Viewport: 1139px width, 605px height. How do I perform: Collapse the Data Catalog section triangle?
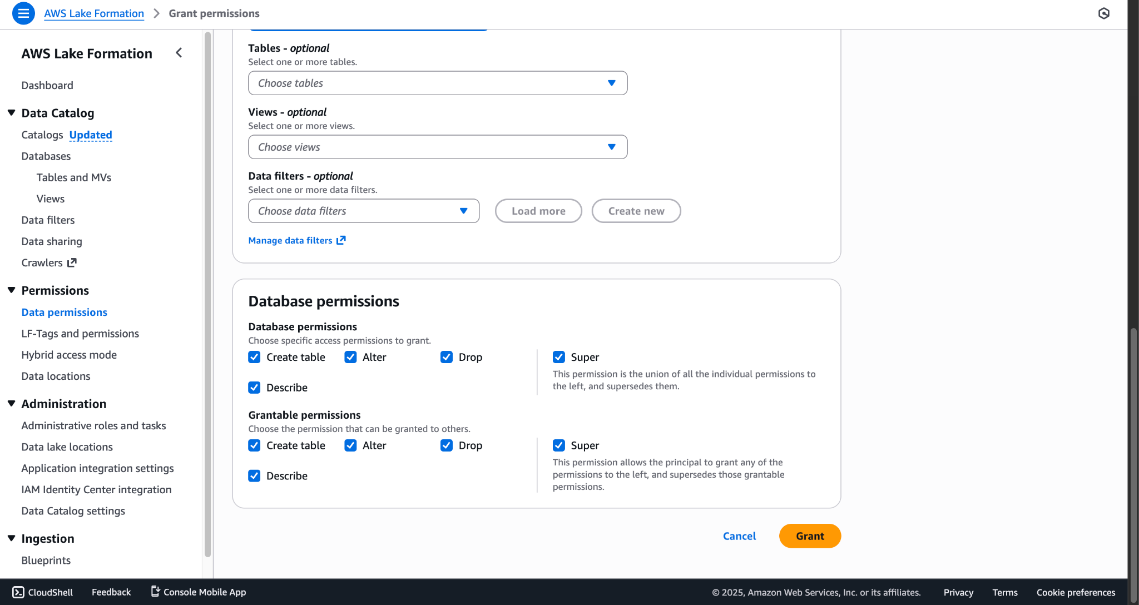11,113
